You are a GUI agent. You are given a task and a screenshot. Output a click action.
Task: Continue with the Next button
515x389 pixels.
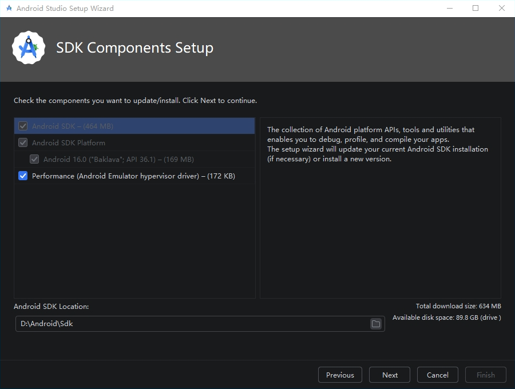390,375
